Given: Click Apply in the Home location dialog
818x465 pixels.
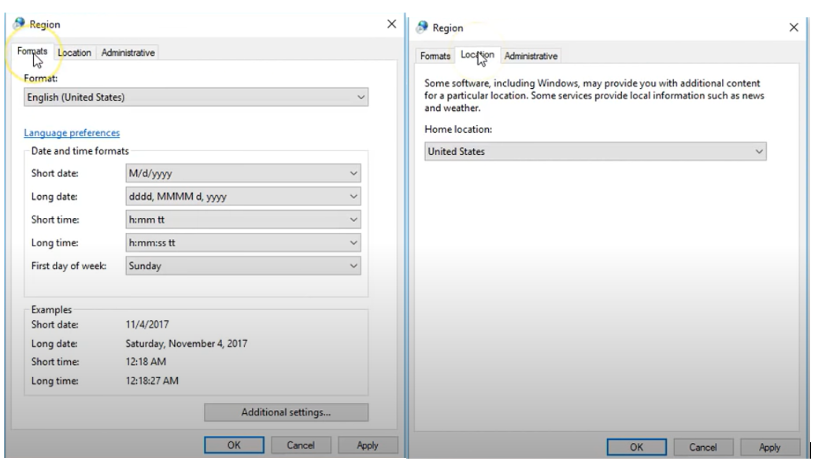Looking at the screenshot, I should click(x=769, y=447).
